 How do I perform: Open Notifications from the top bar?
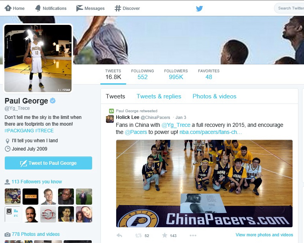pos(51,8)
